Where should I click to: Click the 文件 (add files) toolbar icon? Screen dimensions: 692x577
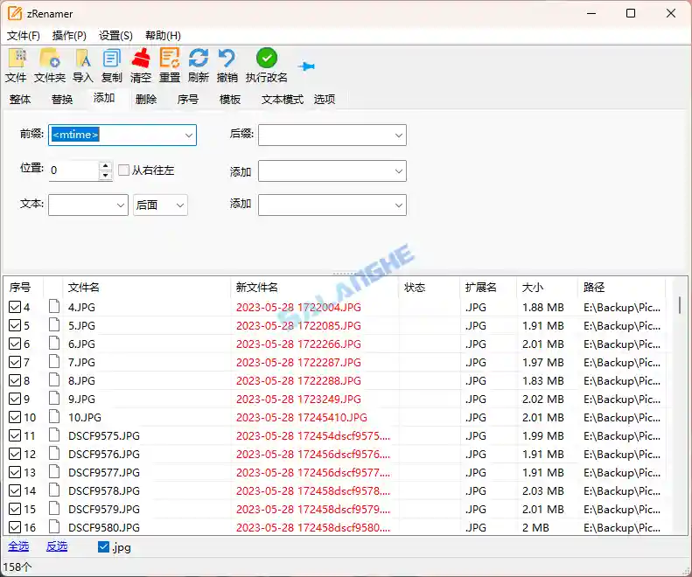pyautogui.click(x=17, y=59)
